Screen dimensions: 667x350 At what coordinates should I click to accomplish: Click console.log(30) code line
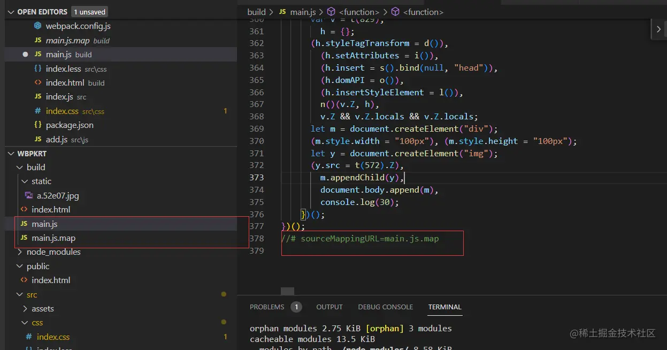point(360,202)
